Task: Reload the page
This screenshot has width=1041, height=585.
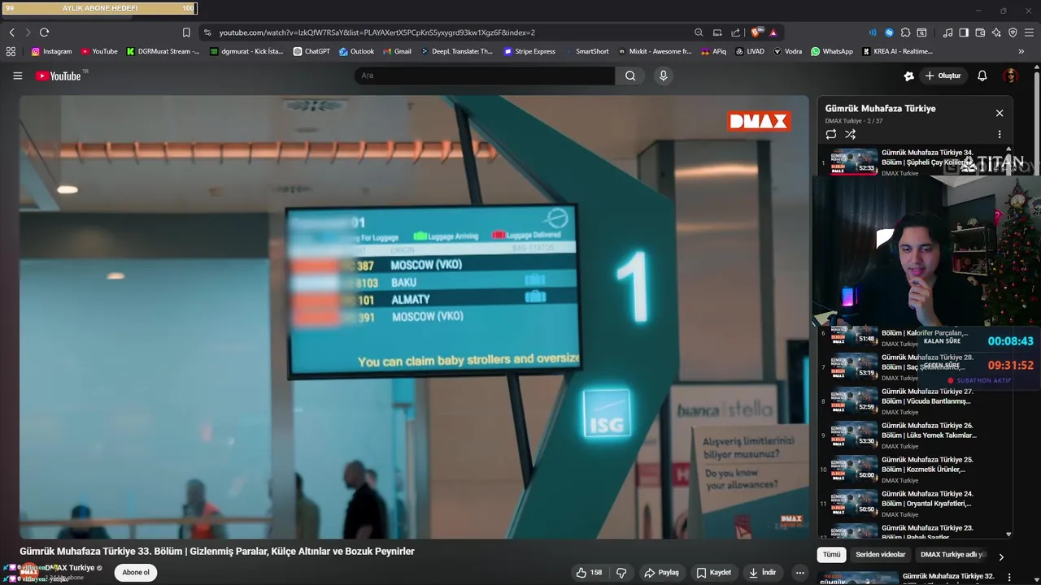Action: pyautogui.click(x=44, y=32)
